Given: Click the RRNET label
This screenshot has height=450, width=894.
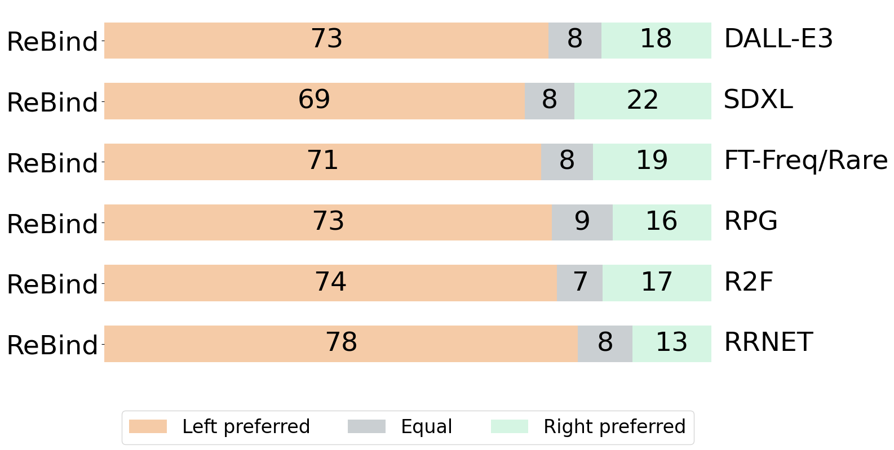Looking at the screenshot, I should pyautogui.click(x=768, y=342).
